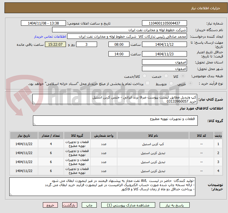Click the countdown timer field 15:22:07
The image size is (228, 213).
[x=55, y=45]
